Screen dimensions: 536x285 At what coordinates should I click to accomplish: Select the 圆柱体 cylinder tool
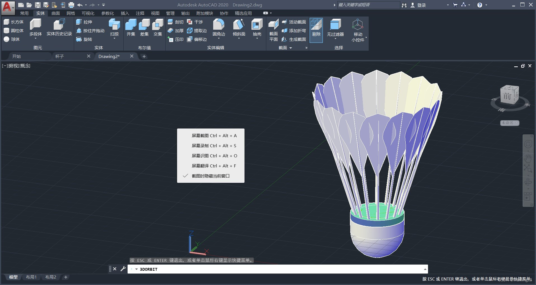[x=14, y=31]
